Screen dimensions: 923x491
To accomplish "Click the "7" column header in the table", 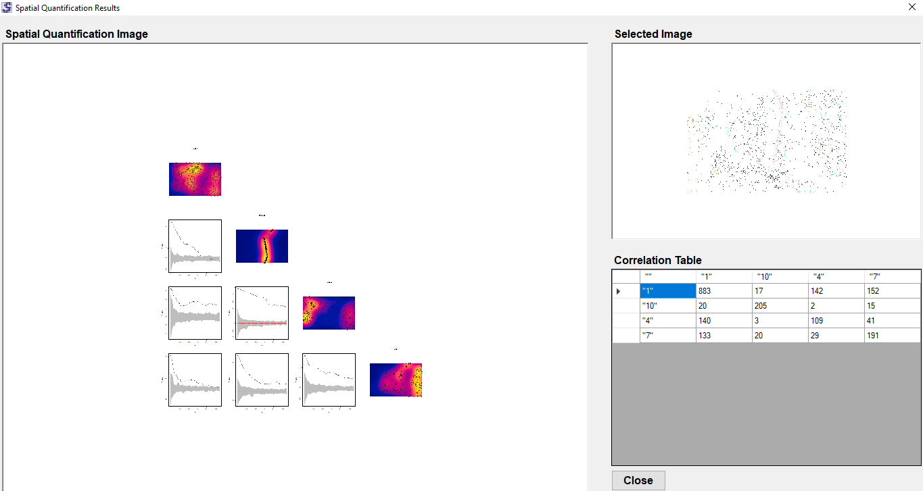I will pyautogui.click(x=892, y=276).
